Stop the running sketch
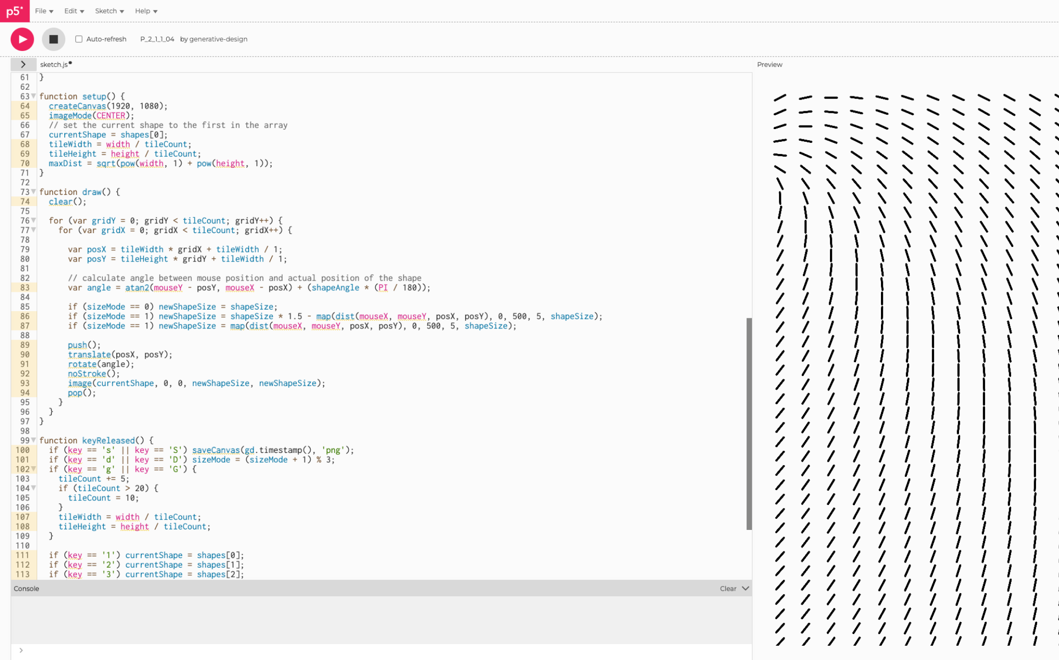 pos(54,39)
